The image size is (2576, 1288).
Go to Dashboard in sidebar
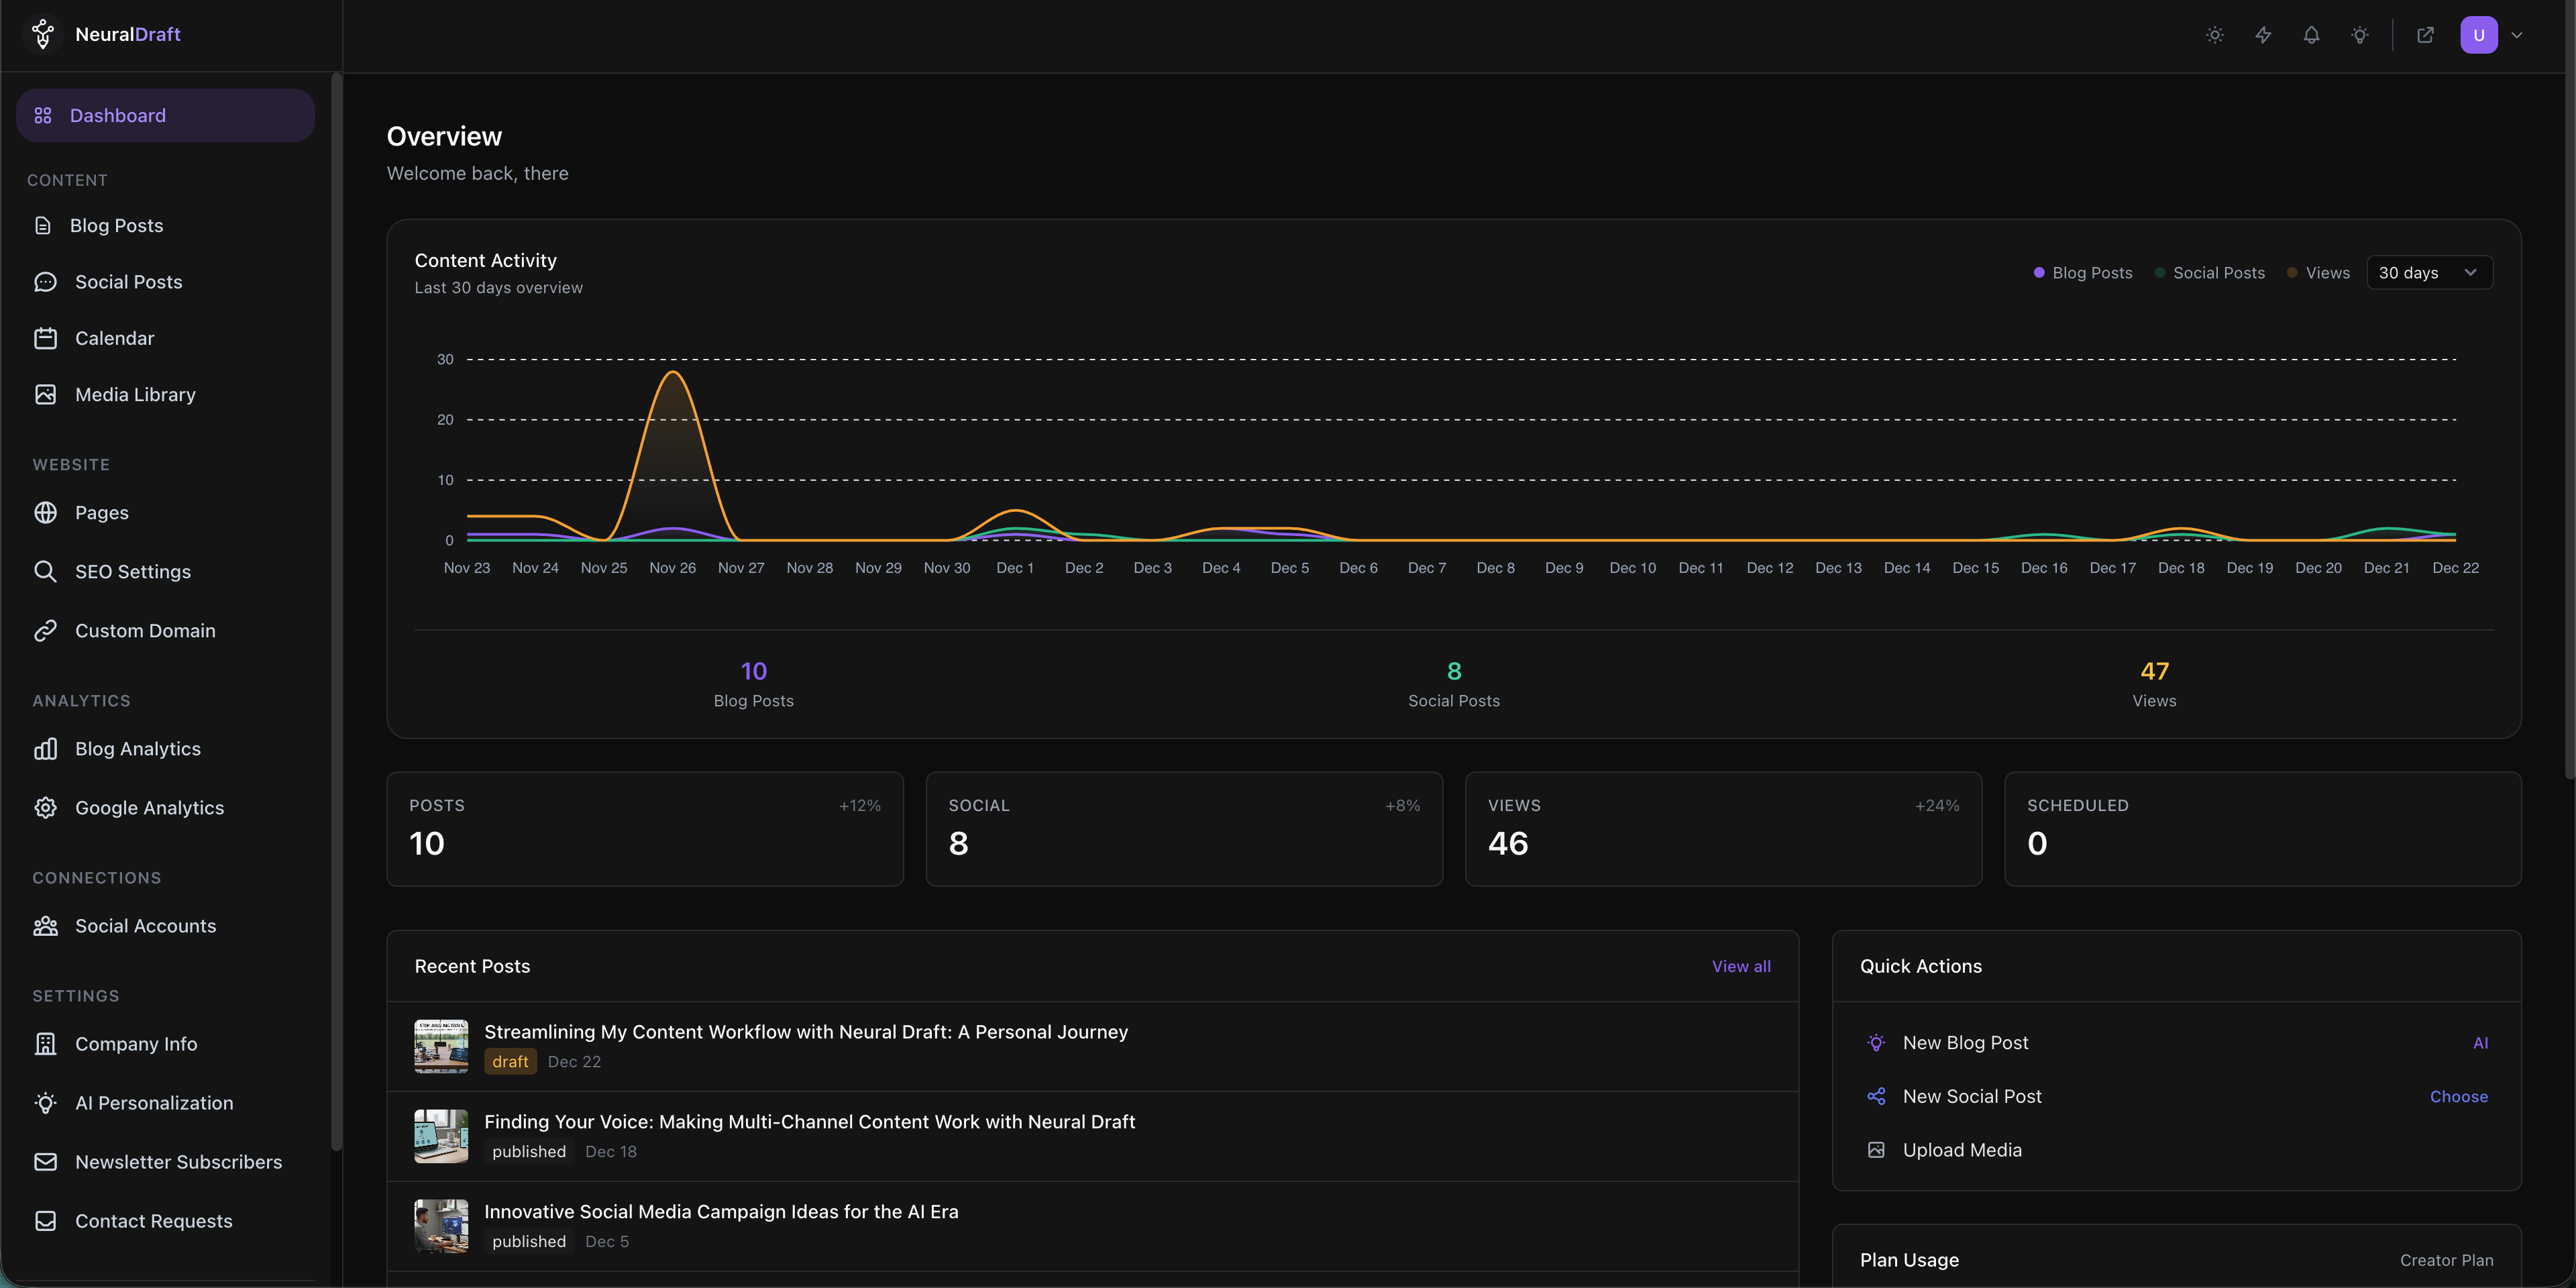(x=165, y=115)
